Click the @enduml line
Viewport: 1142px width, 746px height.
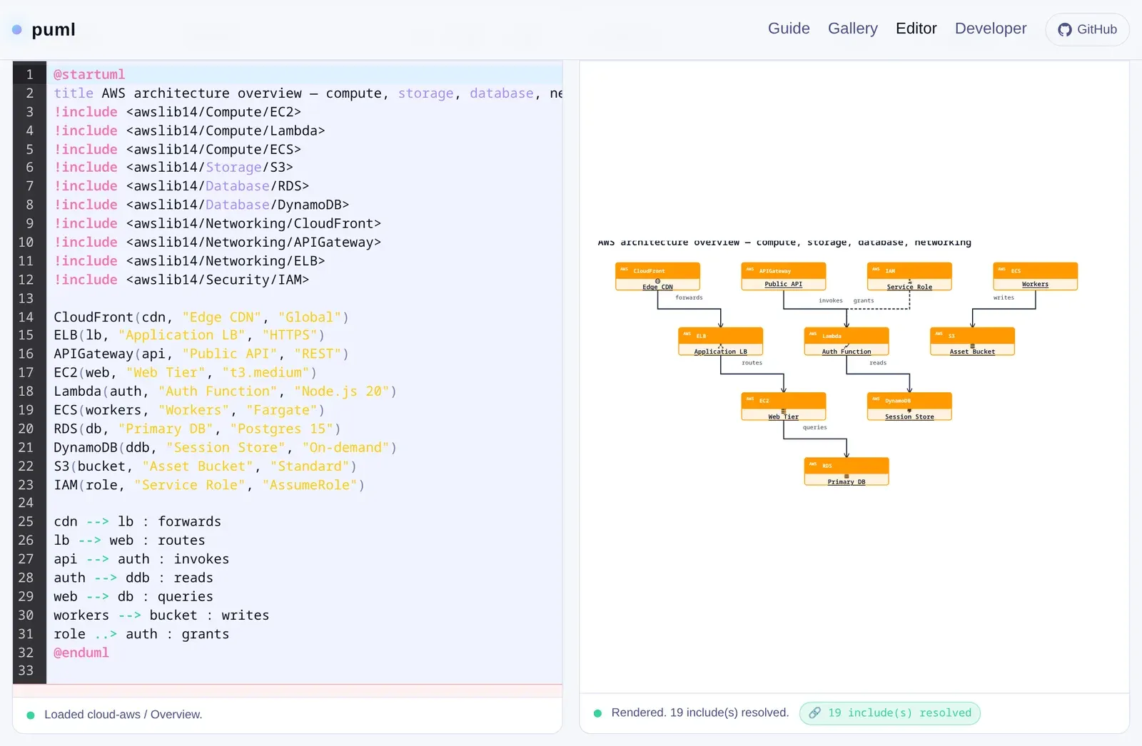(x=304, y=653)
